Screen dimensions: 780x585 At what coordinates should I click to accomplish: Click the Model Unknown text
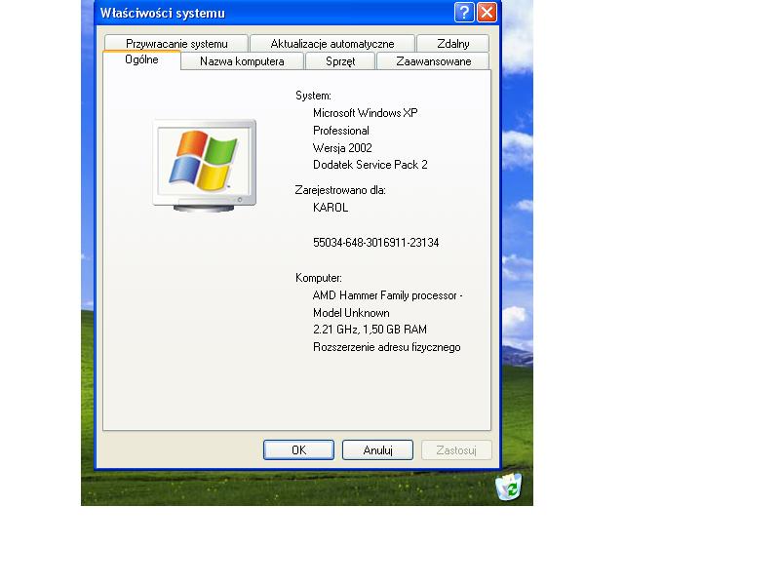(351, 313)
